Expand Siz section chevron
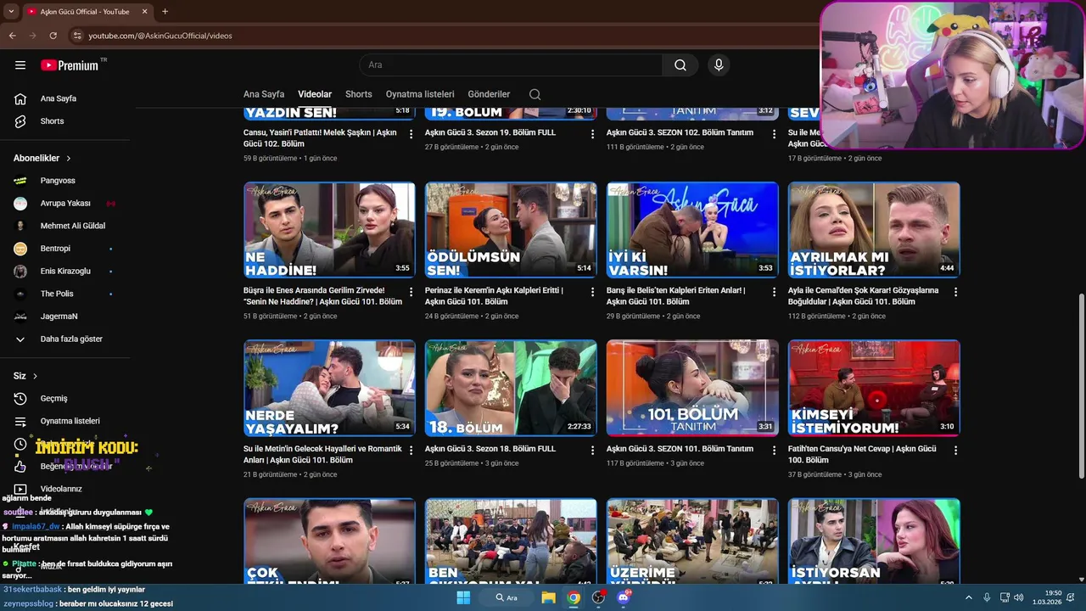 pos(35,376)
